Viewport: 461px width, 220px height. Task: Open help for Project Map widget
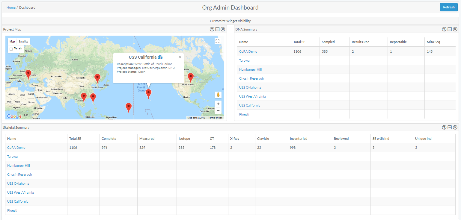click(212, 29)
